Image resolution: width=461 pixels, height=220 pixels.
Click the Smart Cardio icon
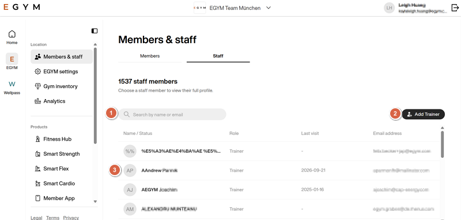[x=37, y=184]
